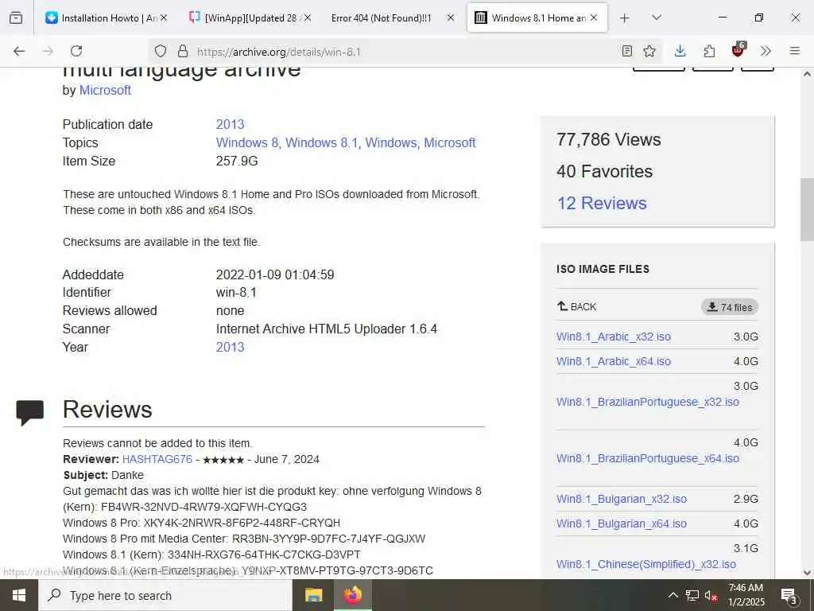Download Win8.1_Bulgarian_x32.iso
814x611 pixels.
(x=622, y=499)
